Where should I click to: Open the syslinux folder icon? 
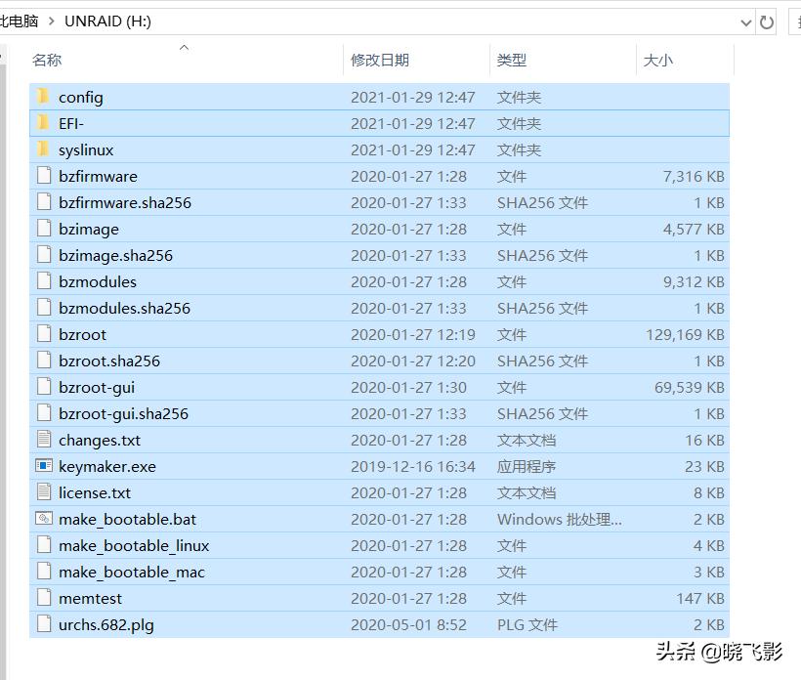pyautogui.click(x=44, y=149)
